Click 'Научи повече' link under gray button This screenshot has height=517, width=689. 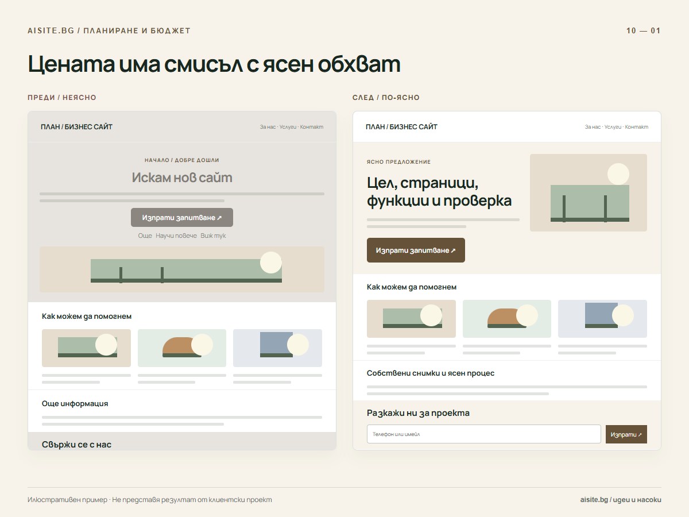pyautogui.click(x=176, y=236)
